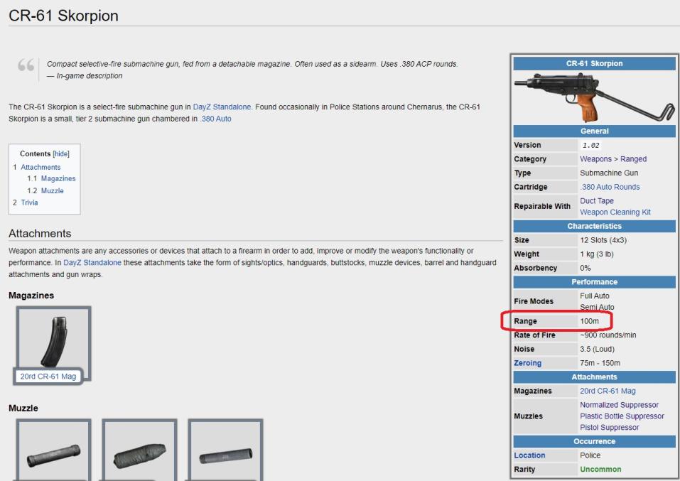Image resolution: width=680 pixels, height=481 pixels.
Task: Click the Occurrence infobox section header
Action: pos(595,441)
